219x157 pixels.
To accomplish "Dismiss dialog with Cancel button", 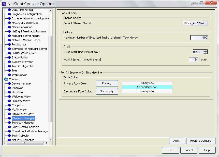I will pos(189,150).
